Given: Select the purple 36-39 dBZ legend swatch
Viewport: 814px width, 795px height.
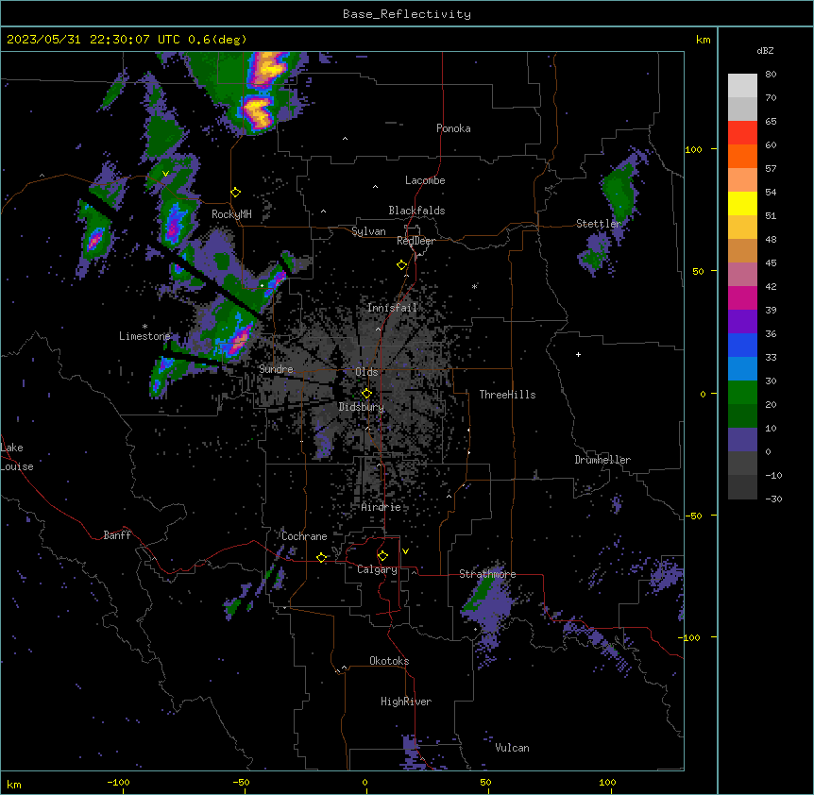Looking at the screenshot, I should pos(742,322).
